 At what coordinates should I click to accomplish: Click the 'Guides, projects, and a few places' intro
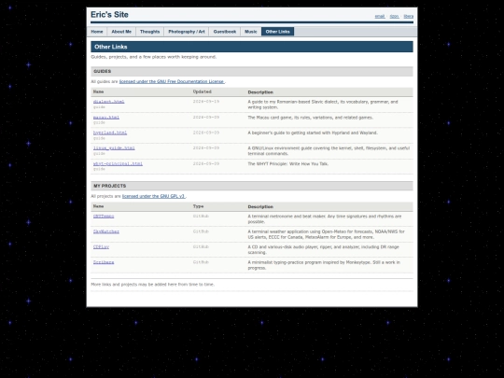click(x=154, y=57)
